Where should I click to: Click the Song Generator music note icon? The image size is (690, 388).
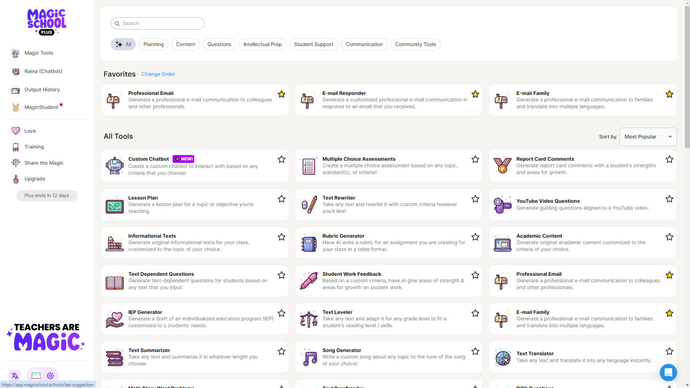(309, 357)
